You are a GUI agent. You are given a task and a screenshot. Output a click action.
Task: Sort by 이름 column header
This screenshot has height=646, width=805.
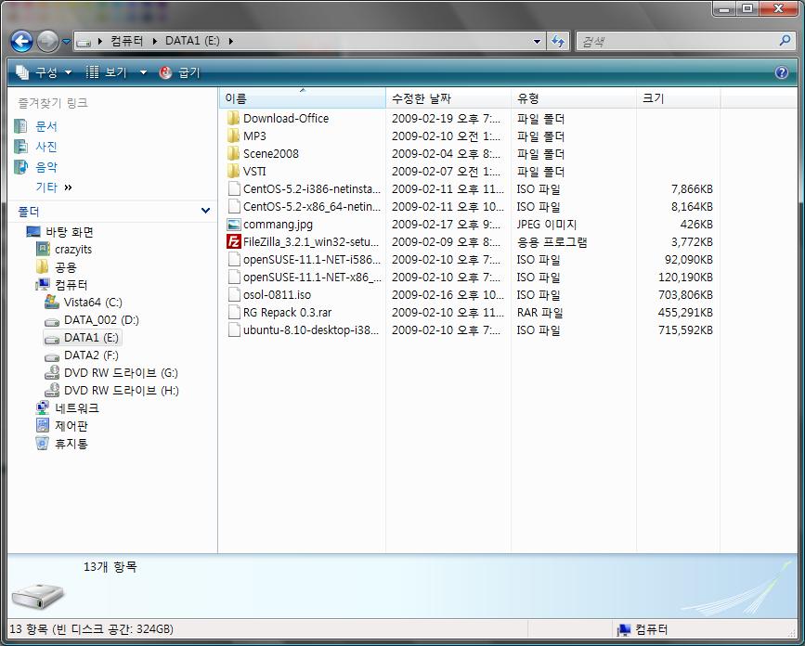(x=303, y=98)
